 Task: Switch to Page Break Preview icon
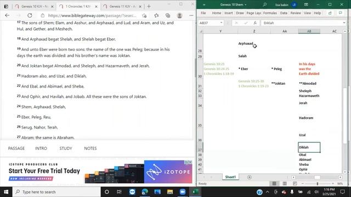tap(295, 184)
